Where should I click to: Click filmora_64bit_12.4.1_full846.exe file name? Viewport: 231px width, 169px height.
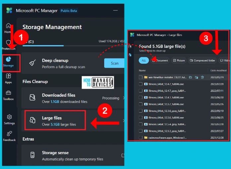166,97
